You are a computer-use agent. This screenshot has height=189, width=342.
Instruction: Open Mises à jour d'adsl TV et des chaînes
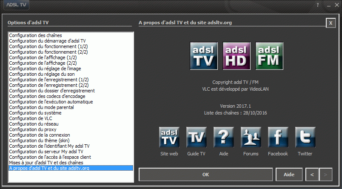pyautogui.click(x=71, y=163)
